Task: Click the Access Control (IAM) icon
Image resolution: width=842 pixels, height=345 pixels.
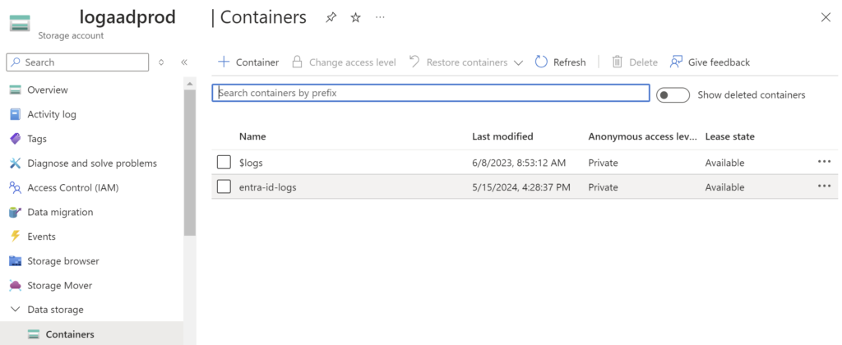Action: tap(15, 188)
